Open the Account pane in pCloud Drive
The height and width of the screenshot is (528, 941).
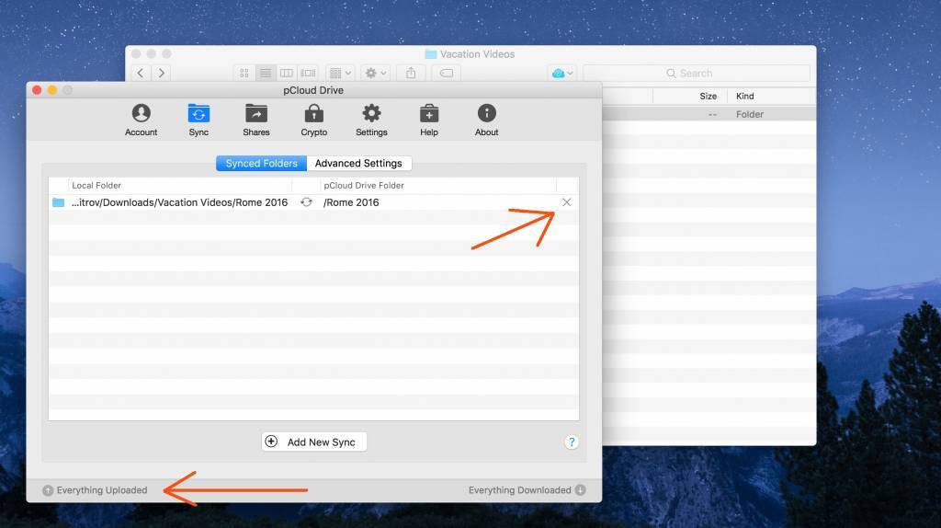pyautogui.click(x=141, y=121)
